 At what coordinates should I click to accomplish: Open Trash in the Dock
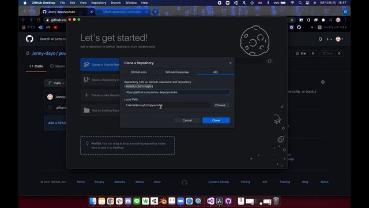pos(276,201)
